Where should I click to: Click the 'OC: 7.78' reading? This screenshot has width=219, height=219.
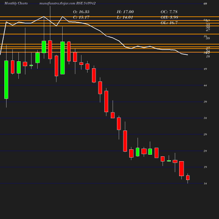(x=169, y=12)
